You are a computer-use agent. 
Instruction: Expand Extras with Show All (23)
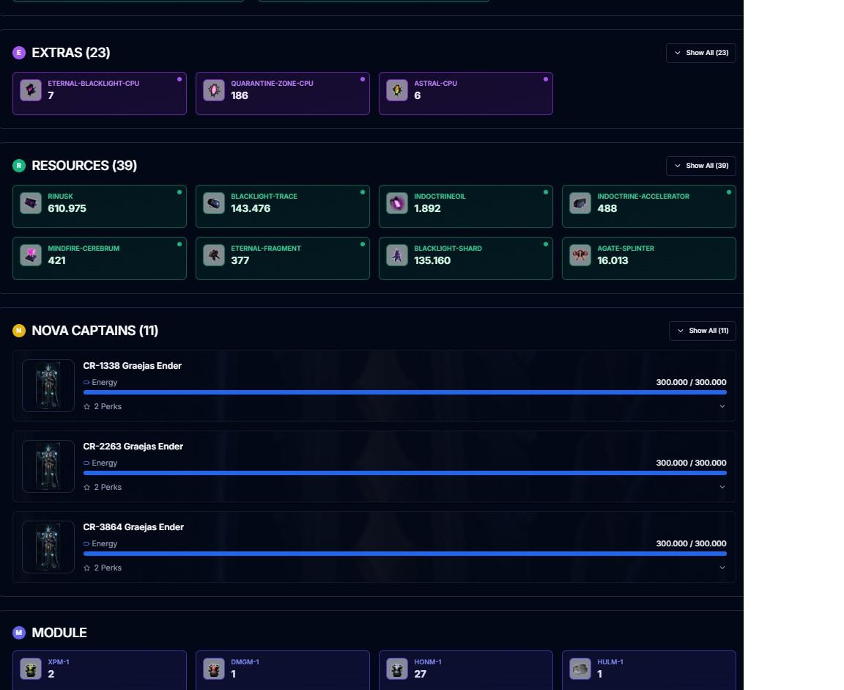point(701,53)
